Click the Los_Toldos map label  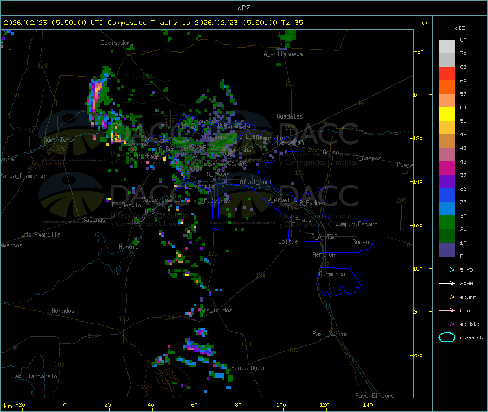click(x=216, y=310)
